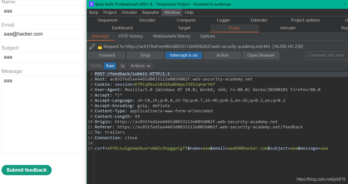Click the Open Browser button

tap(261, 55)
